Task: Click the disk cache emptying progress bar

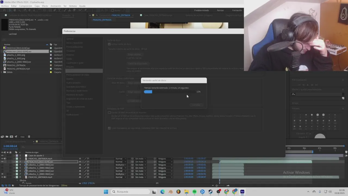Action: (170, 92)
